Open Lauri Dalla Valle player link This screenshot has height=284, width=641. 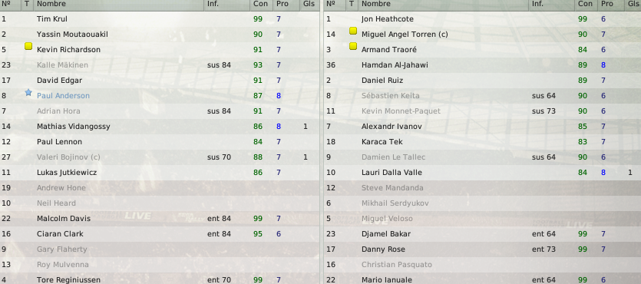coord(392,173)
